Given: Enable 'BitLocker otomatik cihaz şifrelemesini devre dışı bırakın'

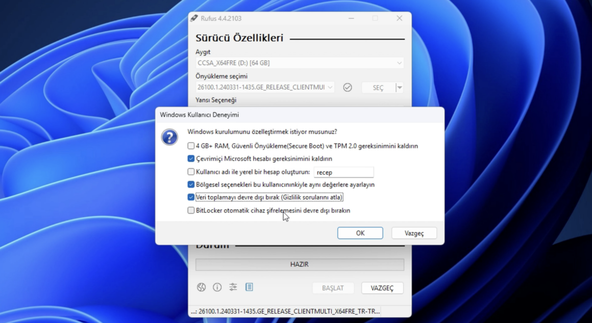Looking at the screenshot, I should (191, 210).
